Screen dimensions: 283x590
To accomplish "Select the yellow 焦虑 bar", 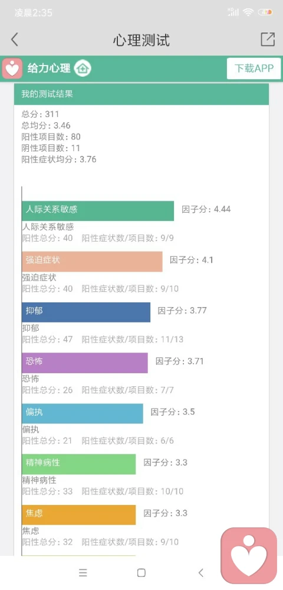I will click(x=78, y=514).
